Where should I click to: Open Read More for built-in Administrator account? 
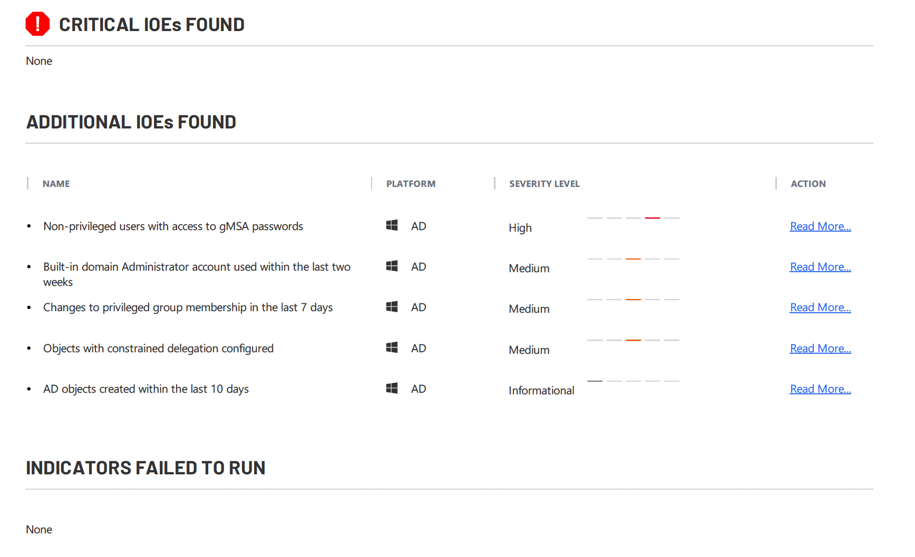point(820,267)
